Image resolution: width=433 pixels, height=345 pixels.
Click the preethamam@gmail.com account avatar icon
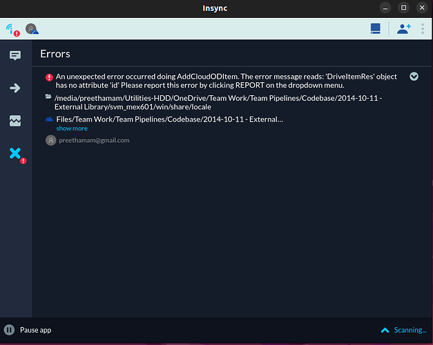(51, 140)
